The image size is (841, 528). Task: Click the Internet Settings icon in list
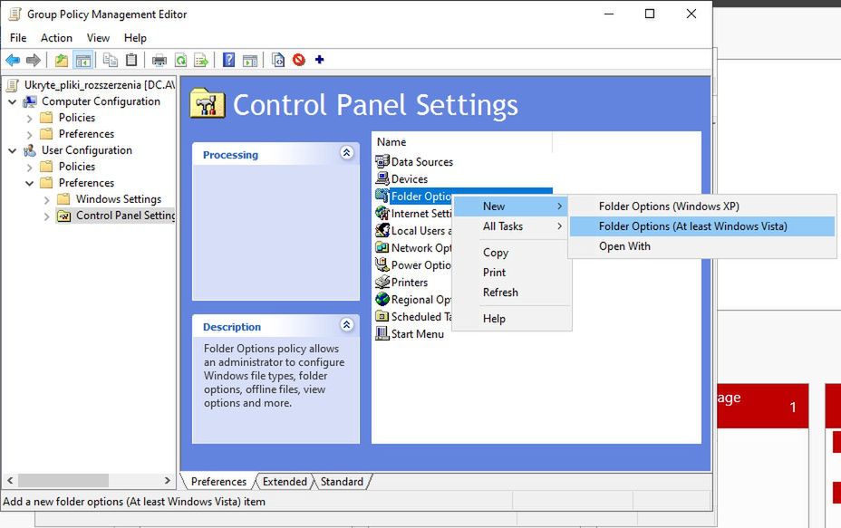tap(382, 213)
